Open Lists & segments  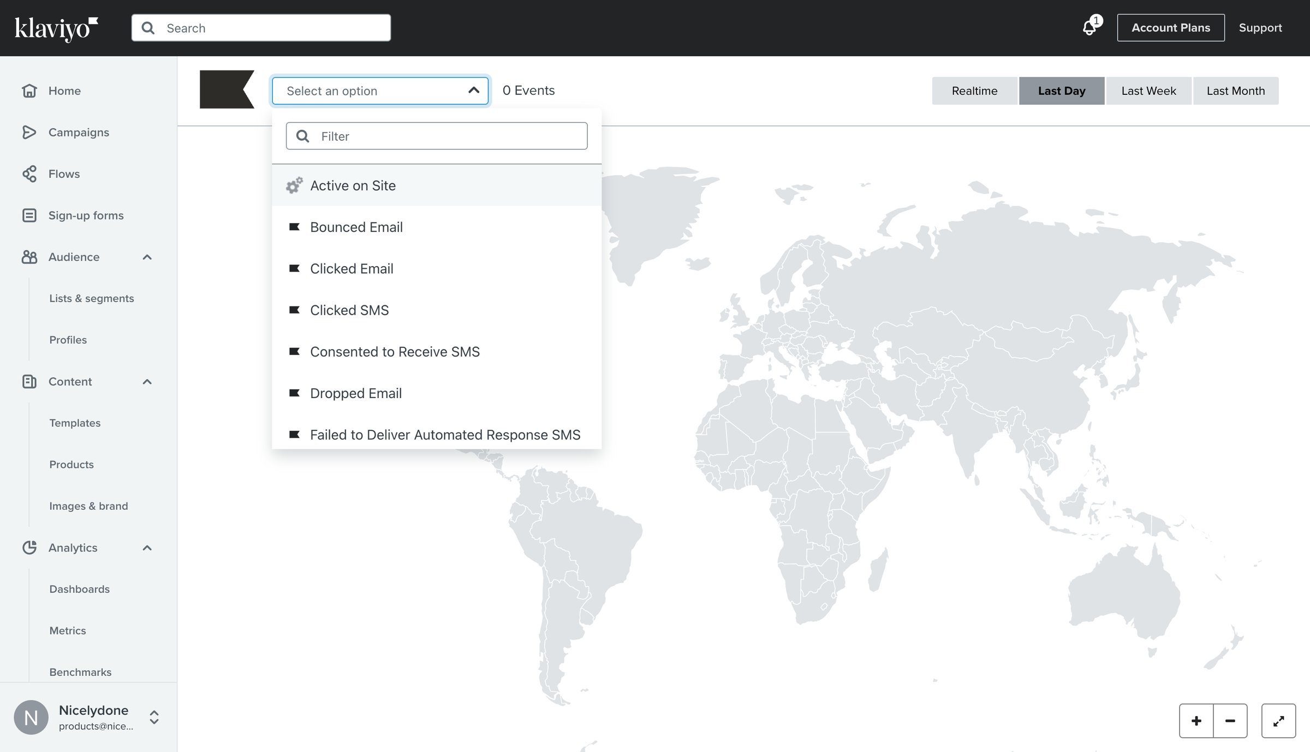pos(91,298)
